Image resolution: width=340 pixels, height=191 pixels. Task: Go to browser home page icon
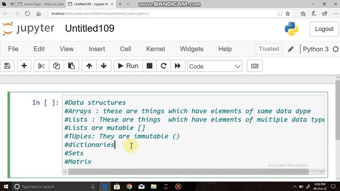click(x=39, y=14)
